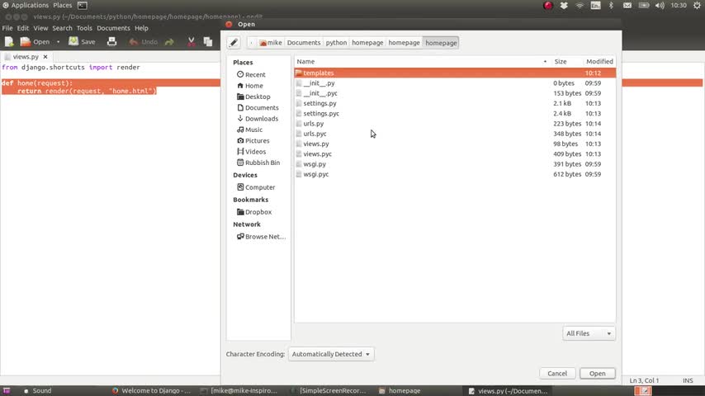Go to python folder in path bar
This screenshot has width=705, height=396.
336,43
